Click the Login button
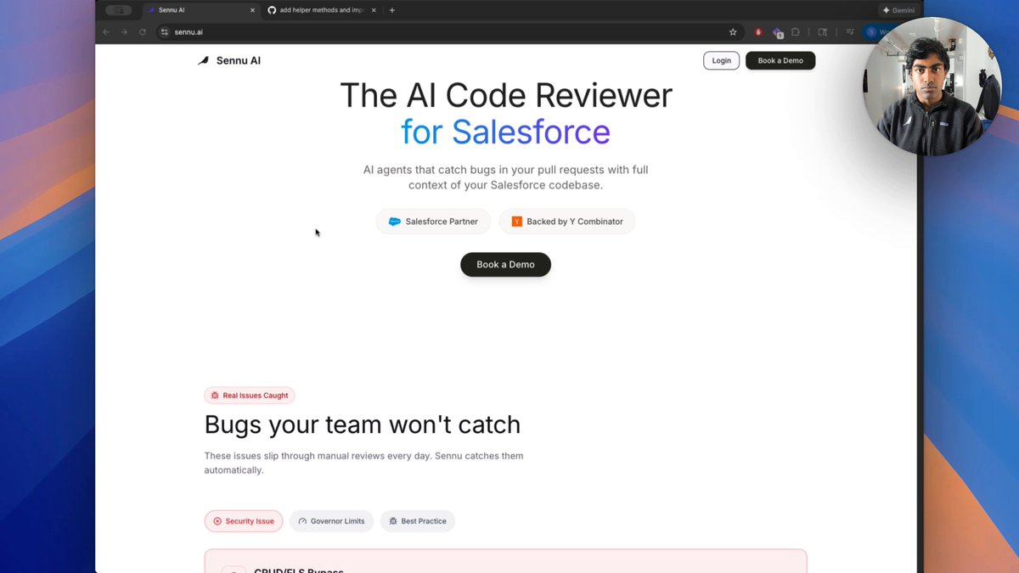1019x573 pixels. [x=721, y=60]
